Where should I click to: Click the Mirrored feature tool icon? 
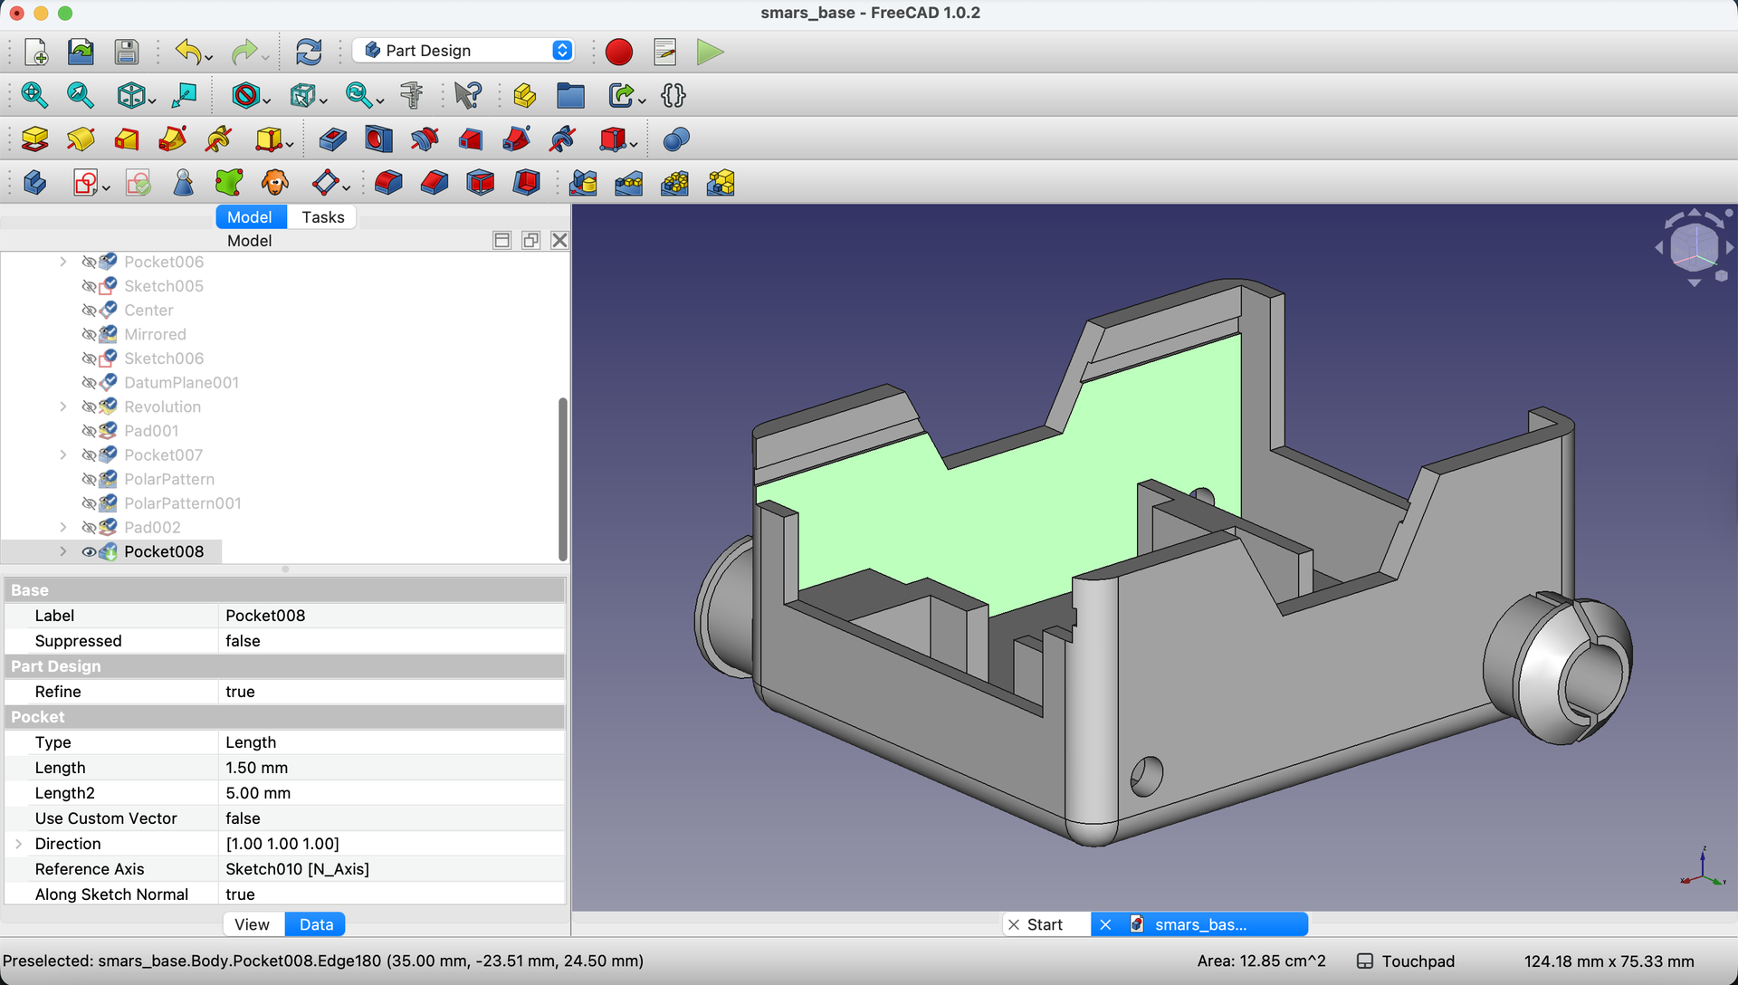583,183
